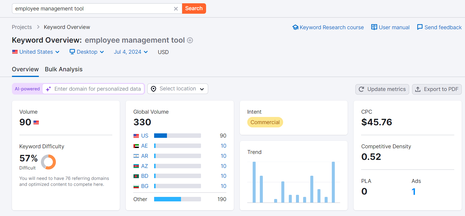The width and height of the screenshot is (465, 216).
Task: Open the Keyword Research course link
Action: [x=332, y=27]
